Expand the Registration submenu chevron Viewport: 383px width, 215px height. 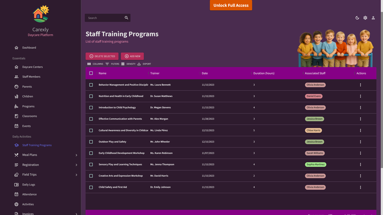pyautogui.click(x=76, y=165)
